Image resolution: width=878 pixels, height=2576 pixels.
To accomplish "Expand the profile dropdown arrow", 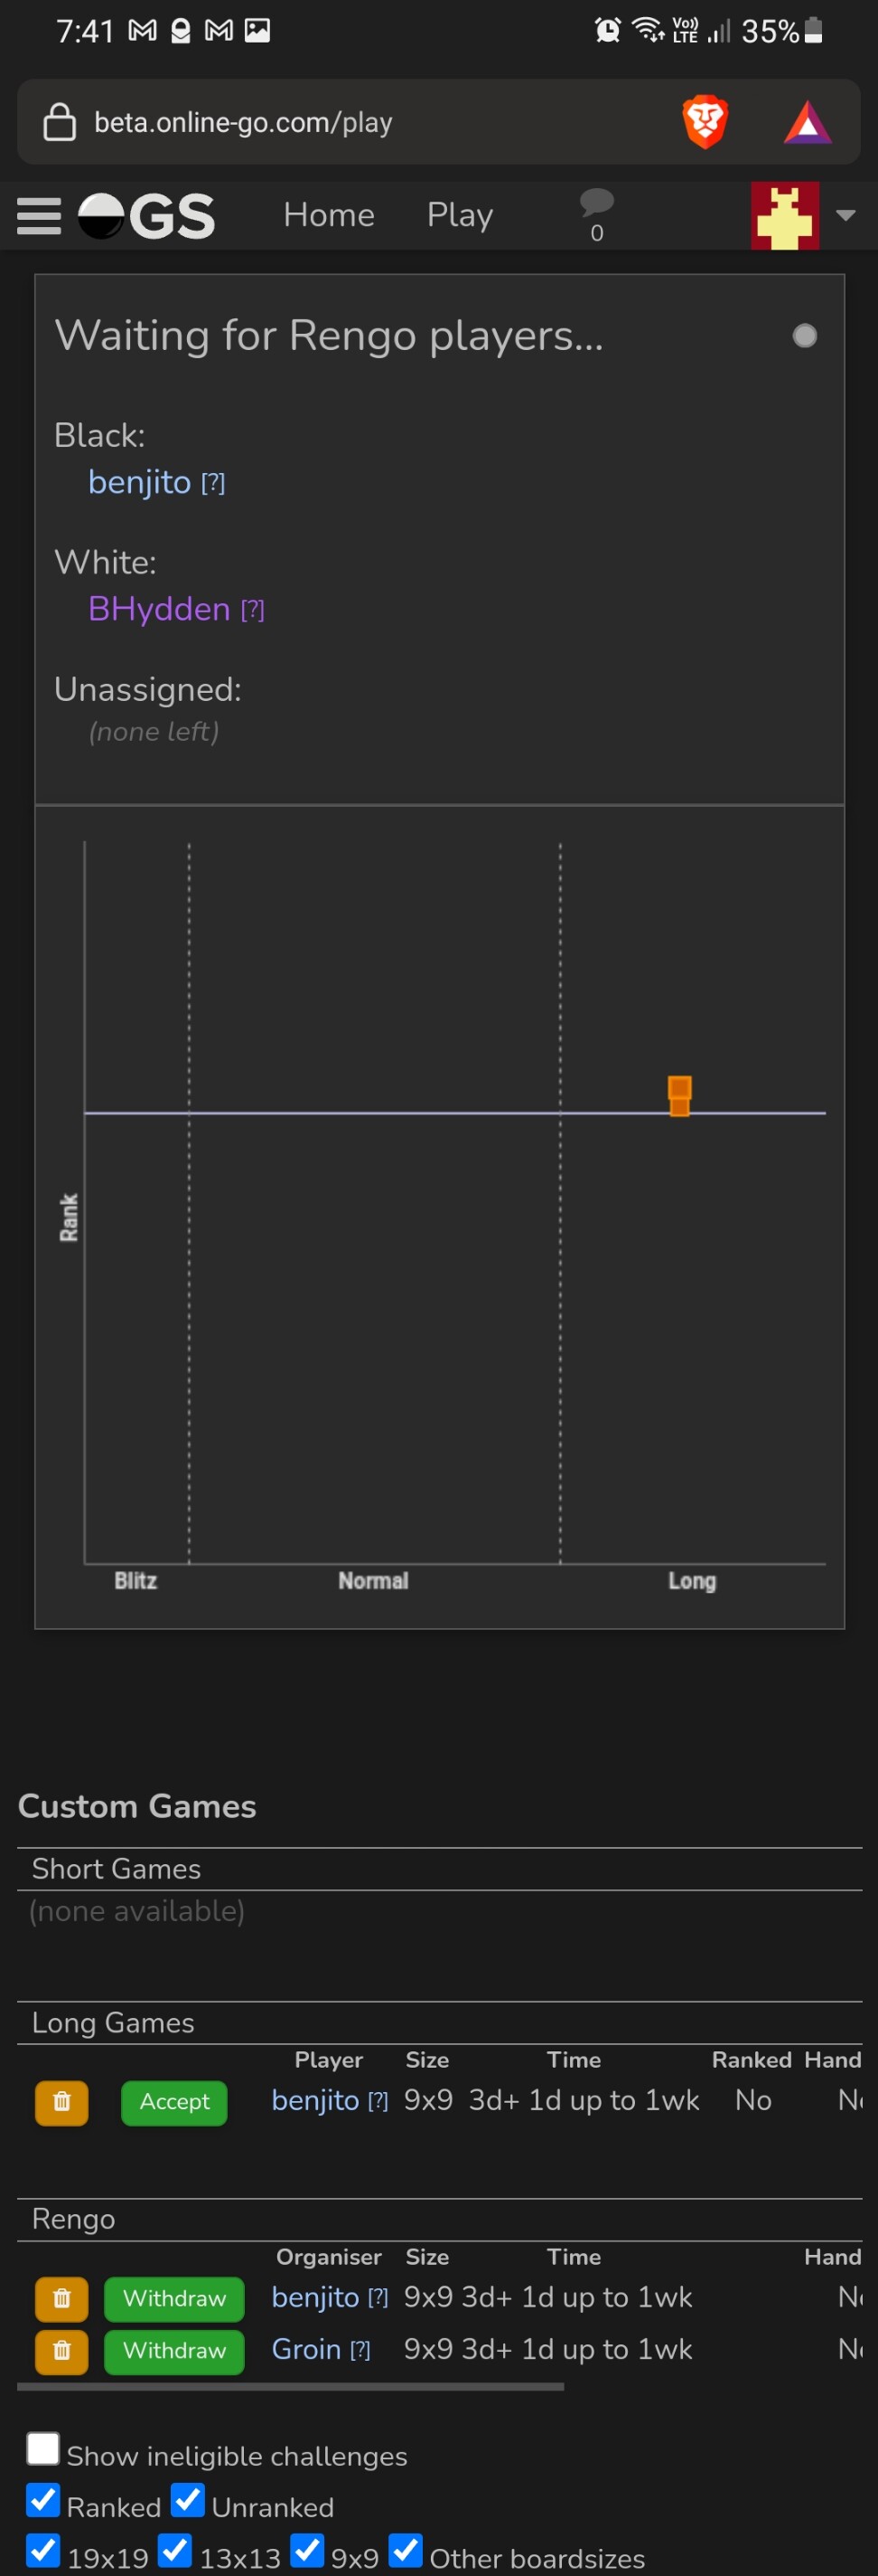I will pos(846,215).
